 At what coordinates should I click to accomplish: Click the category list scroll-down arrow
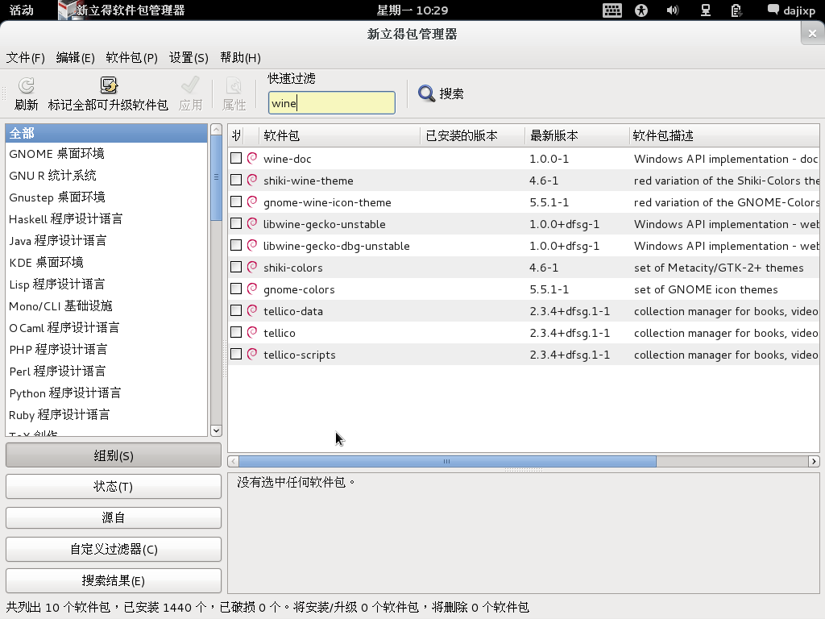pyautogui.click(x=216, y=430)
